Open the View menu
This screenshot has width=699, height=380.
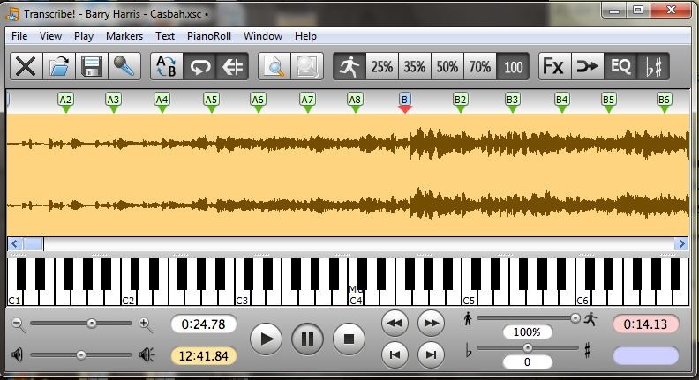pos(50,36)
